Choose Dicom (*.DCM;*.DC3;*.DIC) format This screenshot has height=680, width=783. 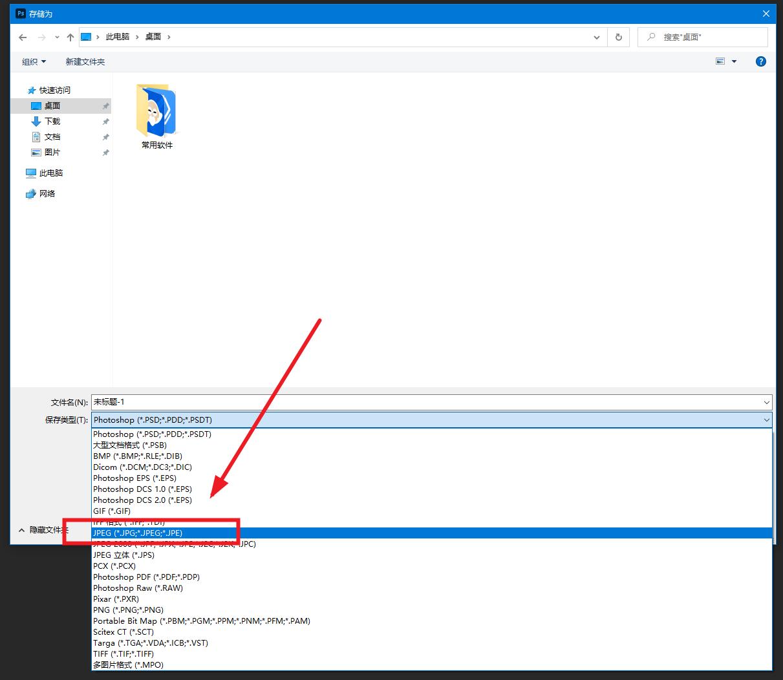432,467
